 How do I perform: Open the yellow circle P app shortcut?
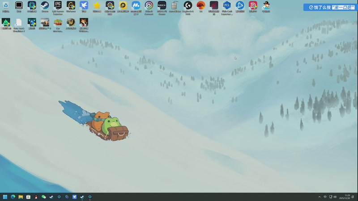[123, 6]
